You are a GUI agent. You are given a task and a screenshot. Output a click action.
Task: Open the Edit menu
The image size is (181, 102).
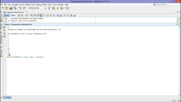[x=5, y=5]
